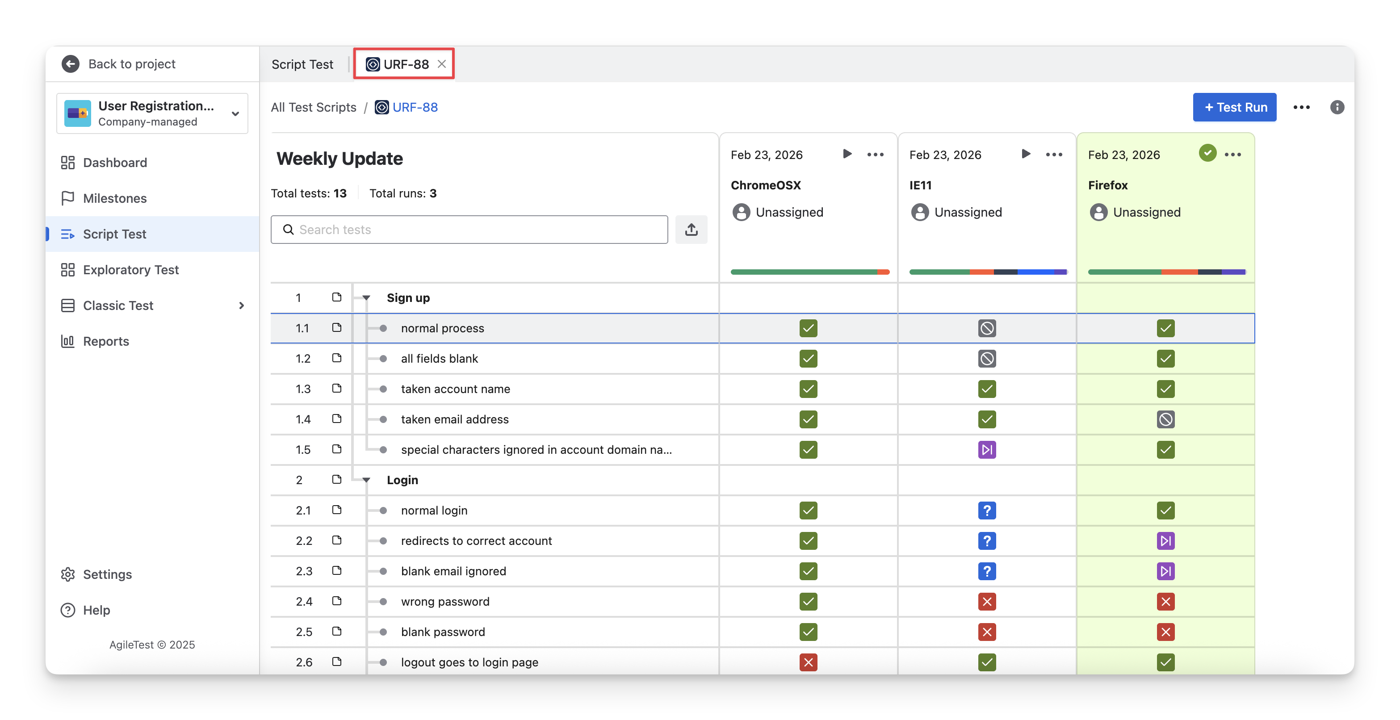Viewport: 1400px width, 720px height.
Task: Click the Search tests input field
Action: click(x=469, y=229)
